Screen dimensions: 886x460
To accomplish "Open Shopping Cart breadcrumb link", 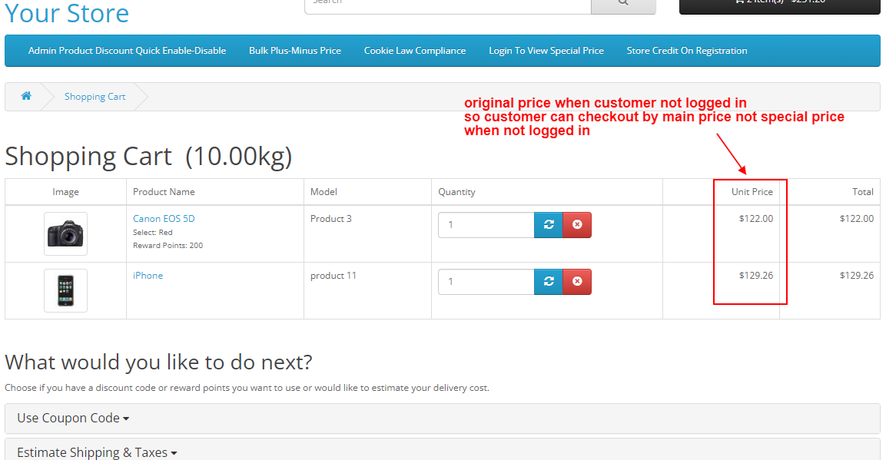I will [x=95, y=96].
